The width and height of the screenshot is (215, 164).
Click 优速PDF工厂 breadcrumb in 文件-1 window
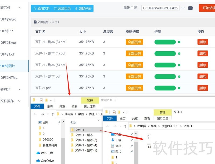[x=170, y=126]
